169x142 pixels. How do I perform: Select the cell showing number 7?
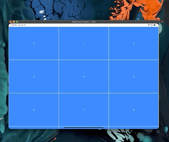click(x=84, y=110)
